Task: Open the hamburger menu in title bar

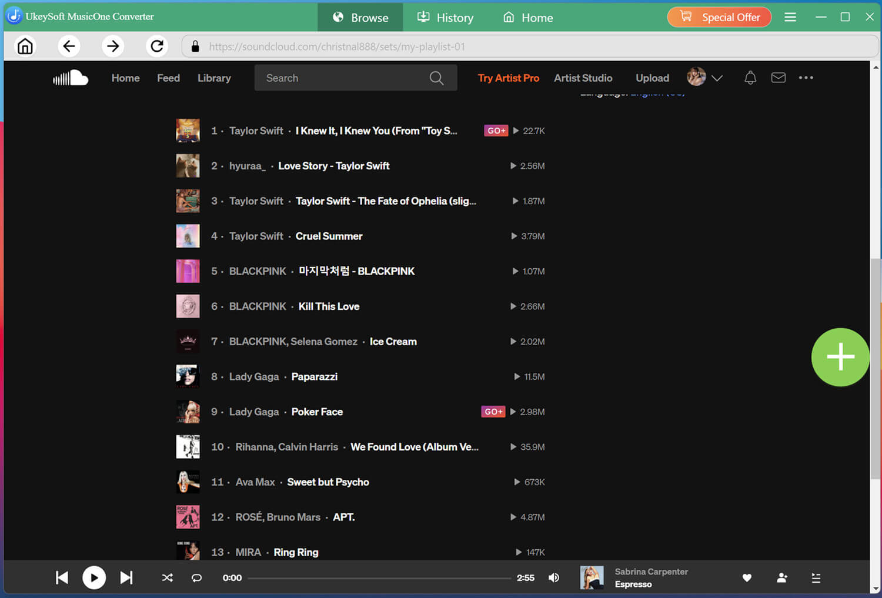Action: point(790,17)
